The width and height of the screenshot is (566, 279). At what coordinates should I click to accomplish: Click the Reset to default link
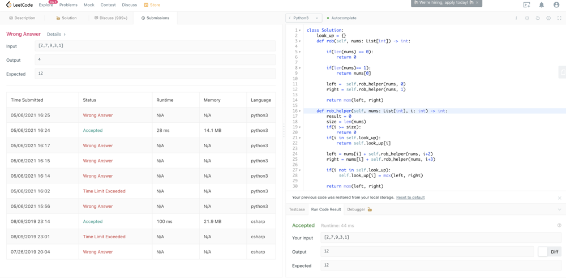coord(410,198)
